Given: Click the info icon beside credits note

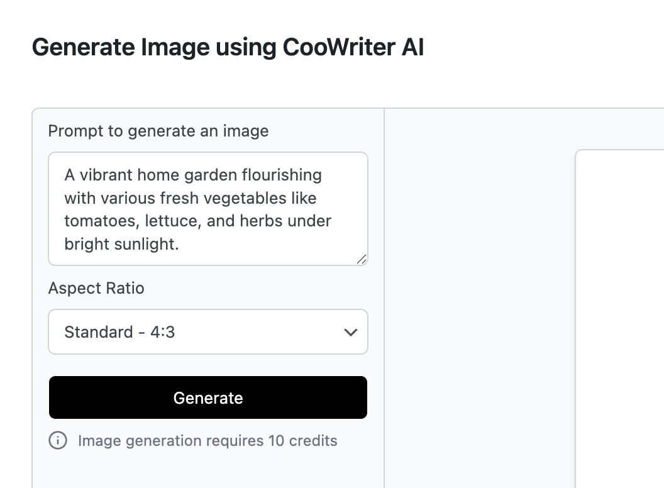Looking at the screenshot, I should click(58, 440).
